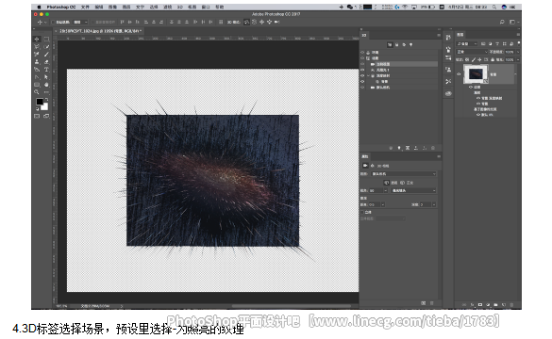The width and height of the screenshot is (552, 339).
Task: Select the Rectangular Marquee tool
Action: click(x=46, y=39)
